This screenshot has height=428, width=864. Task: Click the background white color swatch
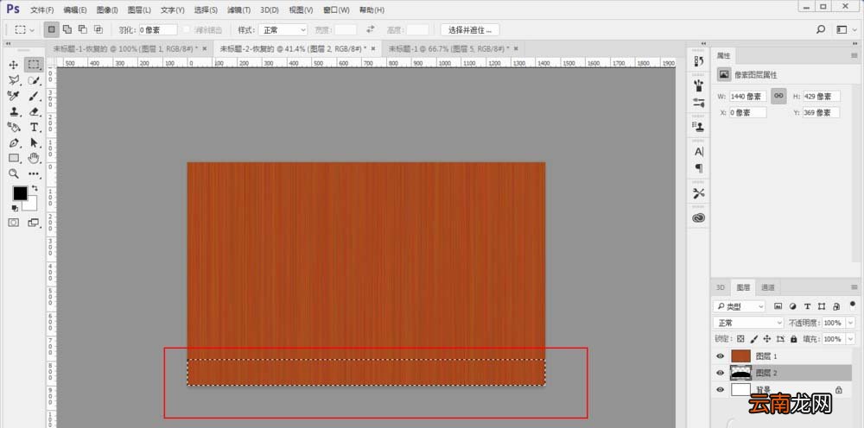click(x=31, y=205)
